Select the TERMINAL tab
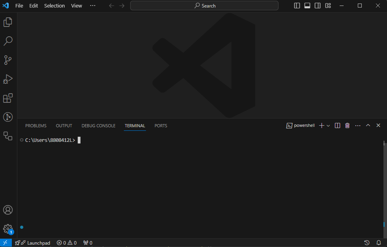 pyautogui.click(x=135, y=126)
